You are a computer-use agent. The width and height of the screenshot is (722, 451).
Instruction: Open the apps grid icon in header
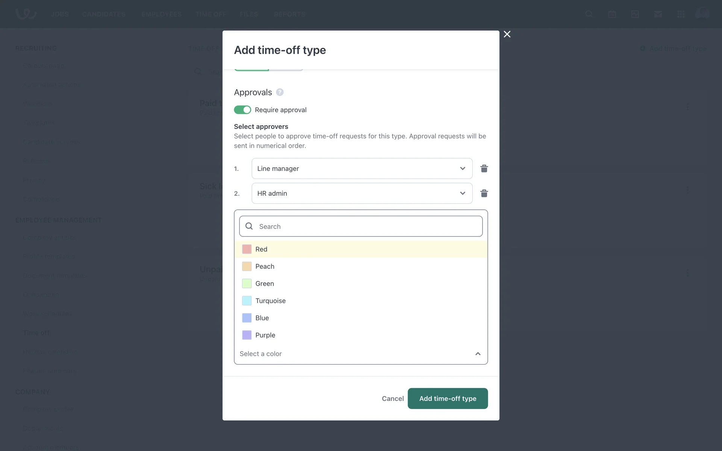point(681,14)
